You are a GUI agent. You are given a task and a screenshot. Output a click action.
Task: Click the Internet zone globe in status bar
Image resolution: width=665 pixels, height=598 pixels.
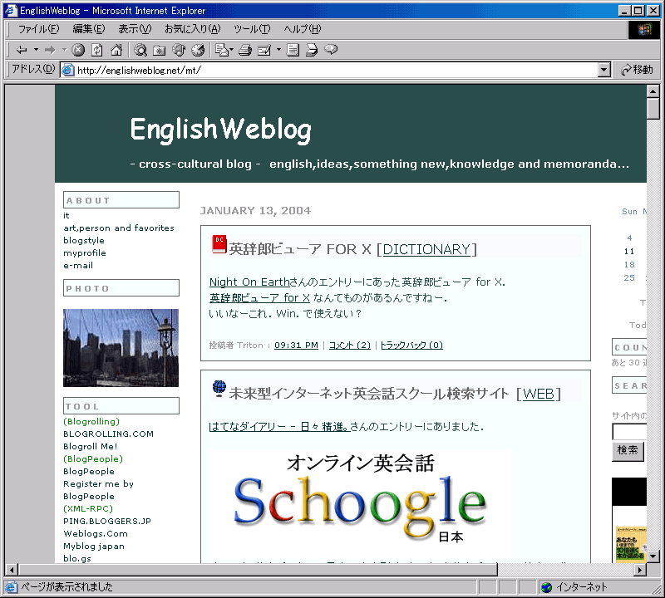(x=547, y=587)
